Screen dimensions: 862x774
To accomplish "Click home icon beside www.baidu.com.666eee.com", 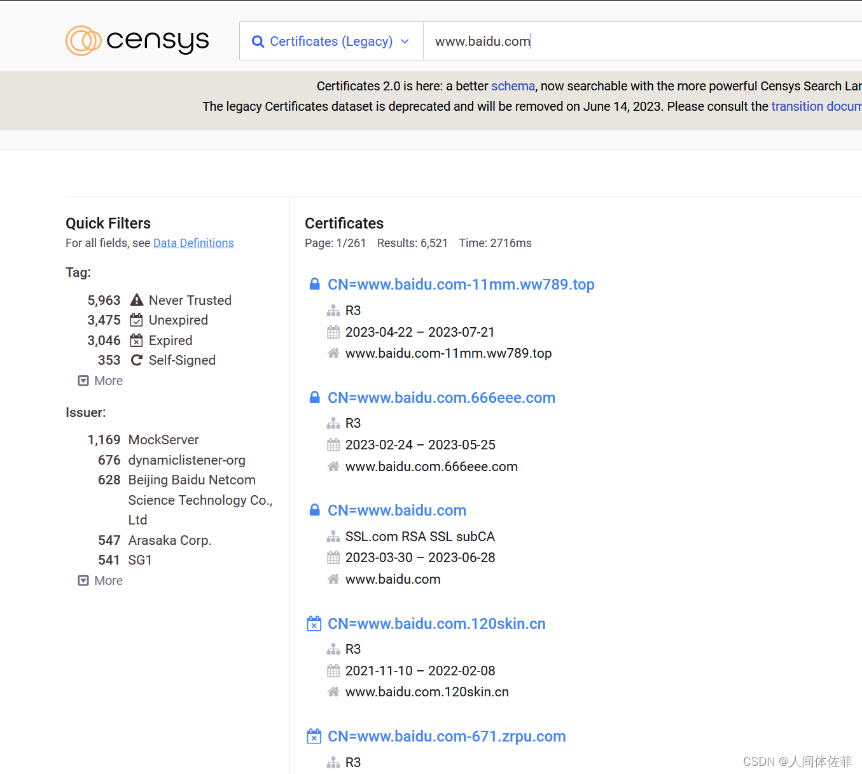I will (333, 466).
